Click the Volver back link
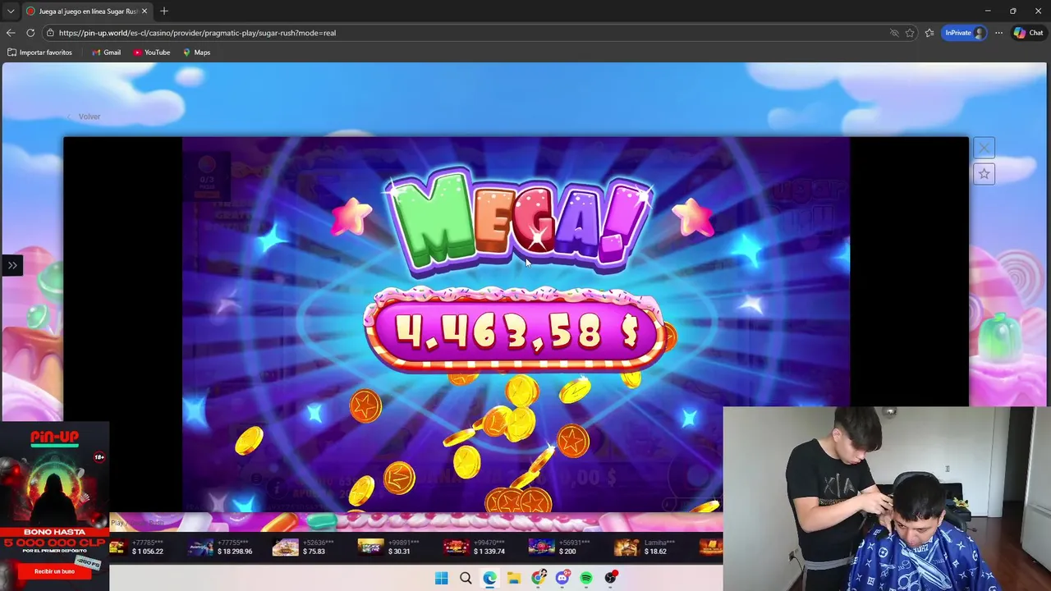Viewport: 1051px width, 591px height. pyautogui.click(x=84, y=117)
